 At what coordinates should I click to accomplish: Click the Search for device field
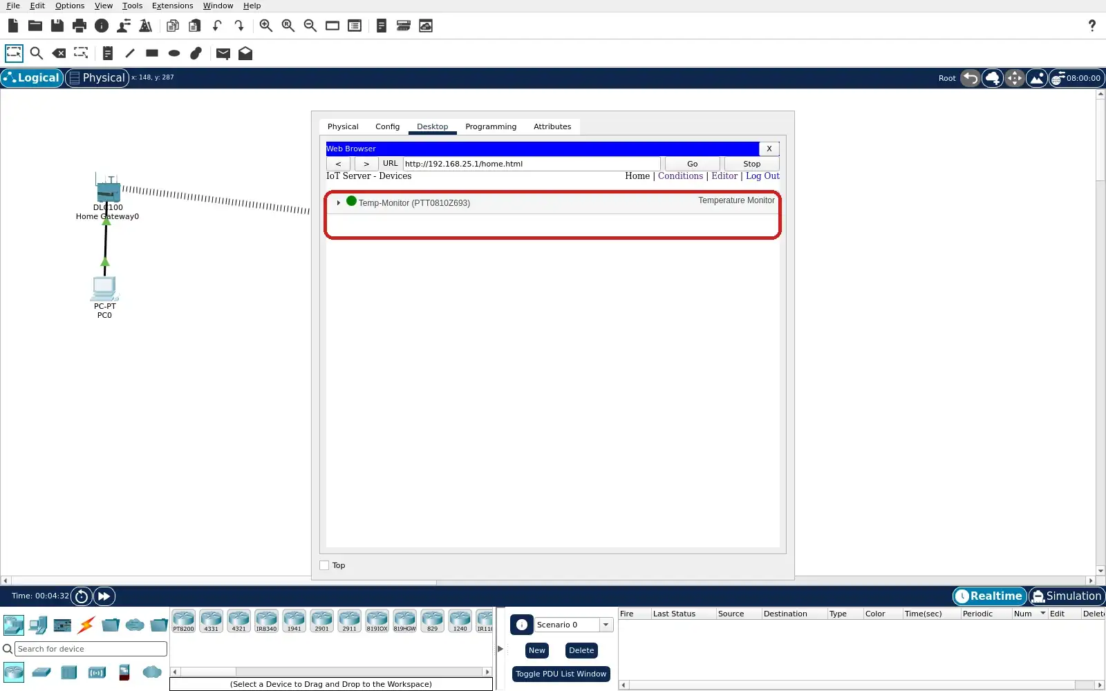pos(91,649)
